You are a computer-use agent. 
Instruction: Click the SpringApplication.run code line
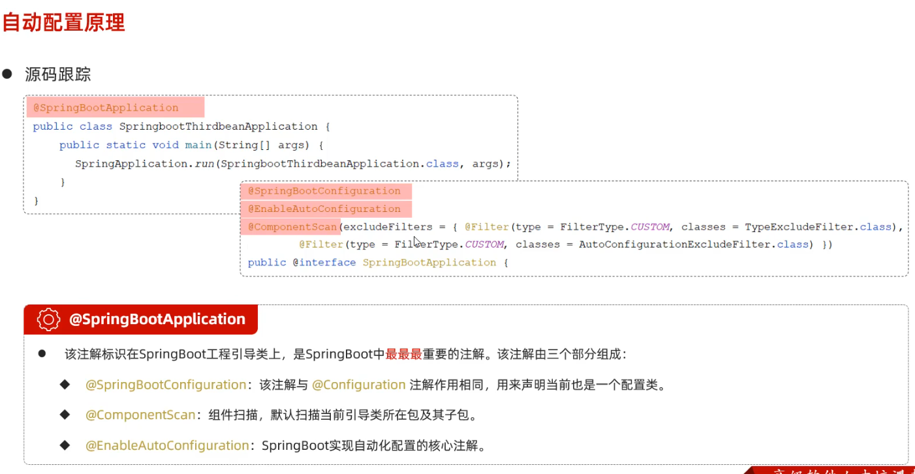[x=293, y=164]
